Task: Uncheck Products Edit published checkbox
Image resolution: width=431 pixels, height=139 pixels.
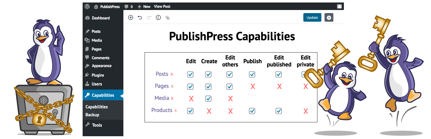Action: click(279, 111)
